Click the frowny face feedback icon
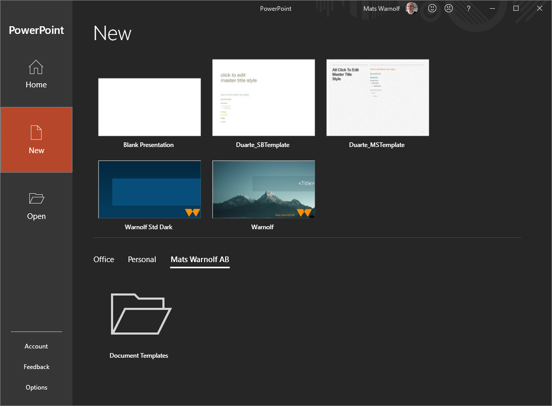 pos(449,8)
